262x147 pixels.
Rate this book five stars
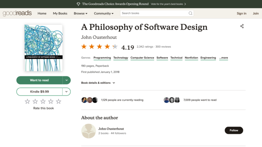[59, 101]
